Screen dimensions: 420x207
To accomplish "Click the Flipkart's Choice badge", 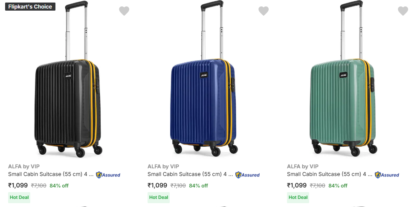I will [x=30, y=6].
